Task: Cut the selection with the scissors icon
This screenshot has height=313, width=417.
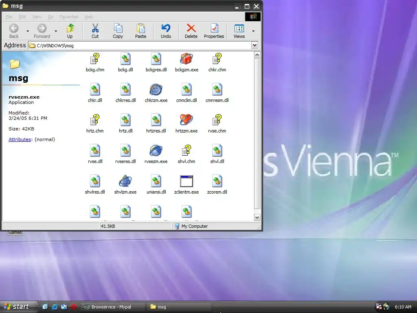Action: click(95, 31)
